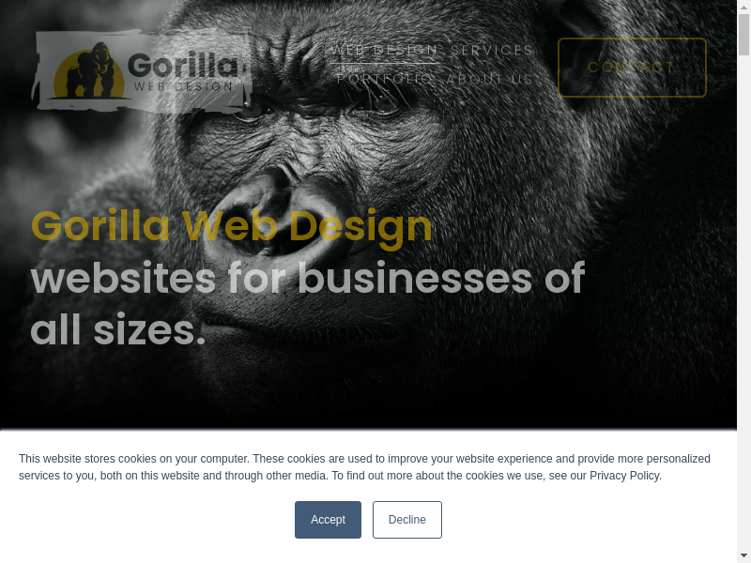Click the Gorilla wordmark in the logo
This screenshot has height=563, width=751.
(x=183, y=66)
